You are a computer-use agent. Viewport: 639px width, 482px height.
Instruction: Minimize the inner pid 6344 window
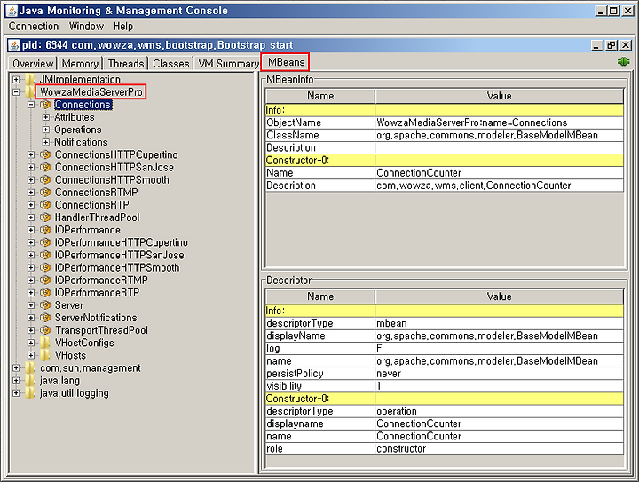(597, 45)
